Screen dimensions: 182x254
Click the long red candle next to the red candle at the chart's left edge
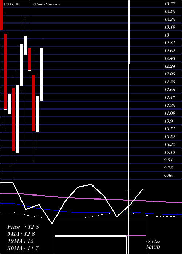(x=5, y=72)
